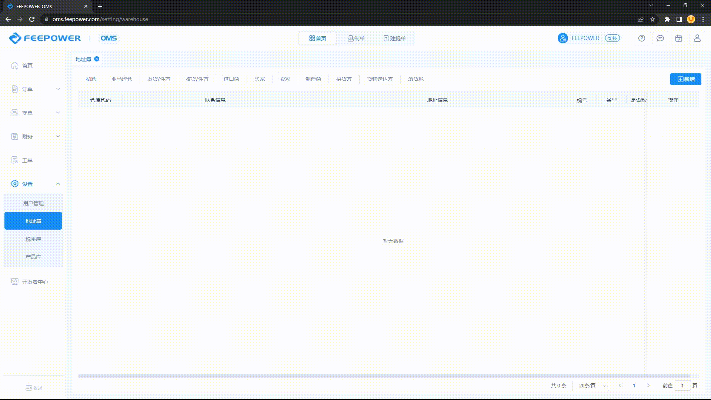This screenshot has width=711, height=400.
Task: Switch to the 卖家 tab
Action: [x=285, y=79]
